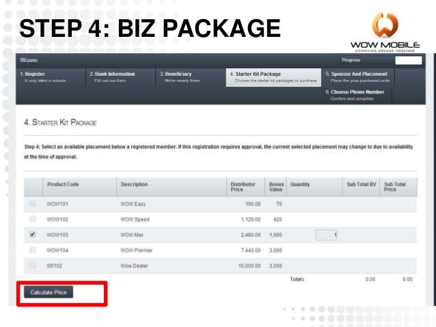Select the WOW102 product code cell
The width and height of the screenshot is (436, 327).
57,220
